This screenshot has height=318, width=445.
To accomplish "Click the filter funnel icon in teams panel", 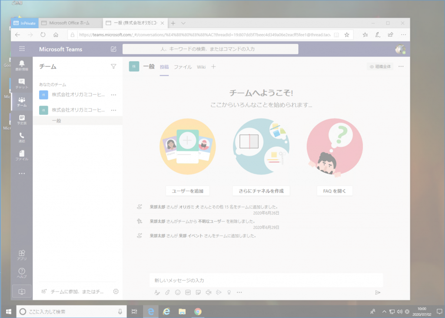I will (x=113, y=66).
